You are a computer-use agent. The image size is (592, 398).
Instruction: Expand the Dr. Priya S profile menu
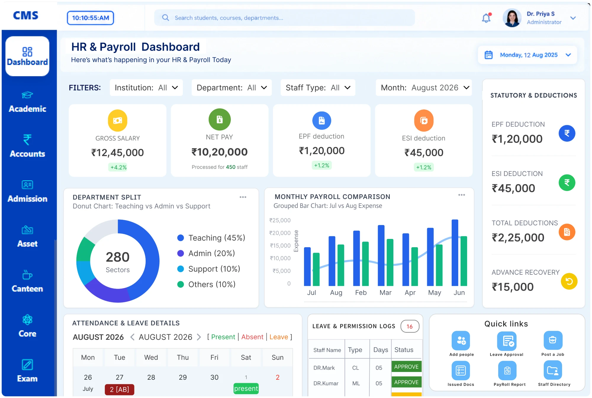tap(573, 18)
